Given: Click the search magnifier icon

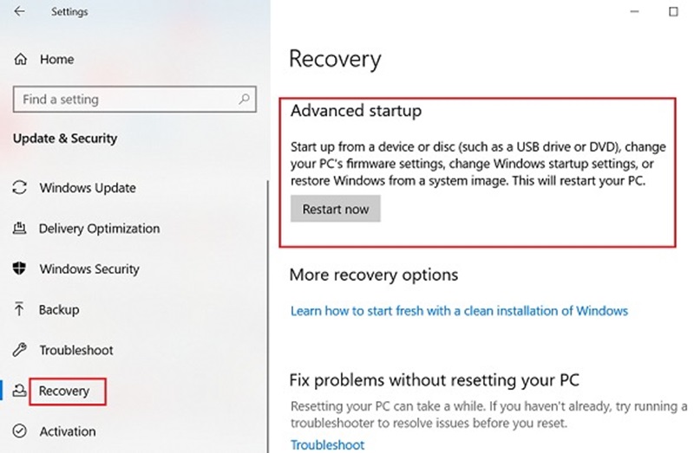Looking at the screenshot, I should coord(245,100).
